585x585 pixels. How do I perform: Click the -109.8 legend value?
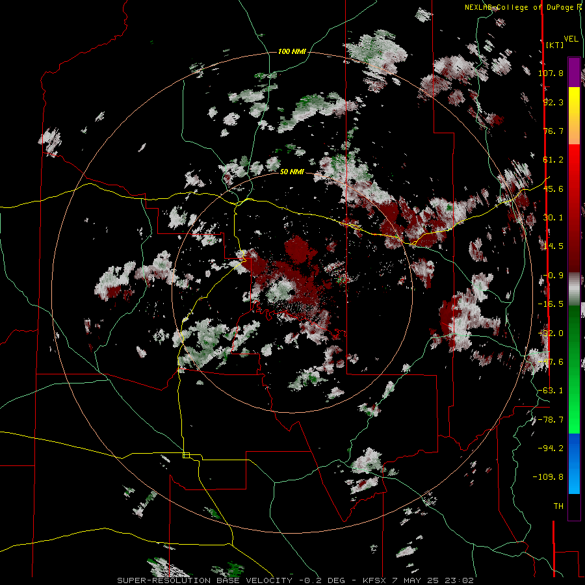pyautogui.click(x=548, y=477)
